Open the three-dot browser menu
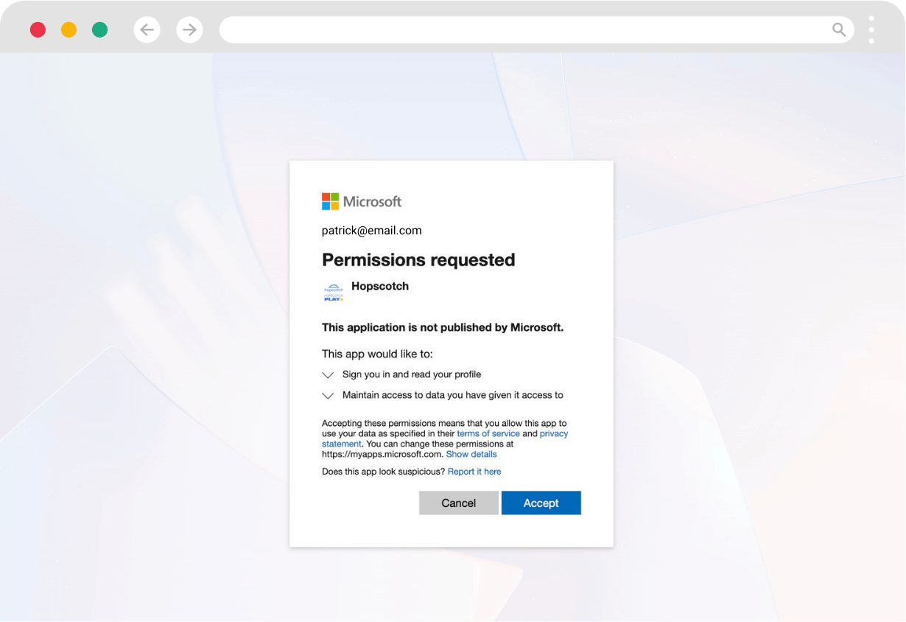Viewport: 906px width, 622px height. click(x=871, y=29)
